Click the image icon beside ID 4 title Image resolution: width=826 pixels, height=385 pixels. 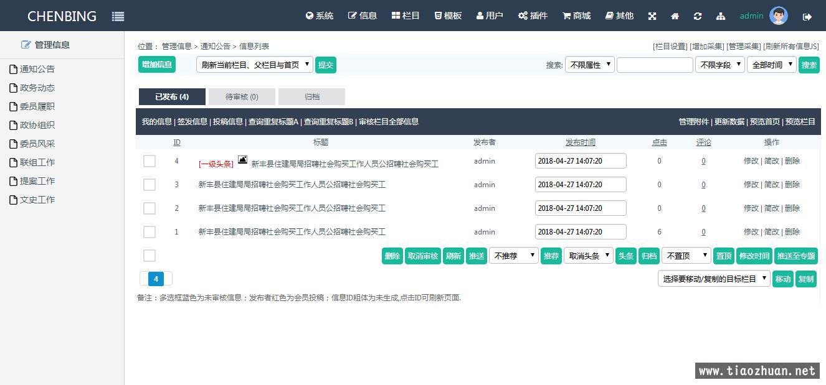[x=242, y=160]
